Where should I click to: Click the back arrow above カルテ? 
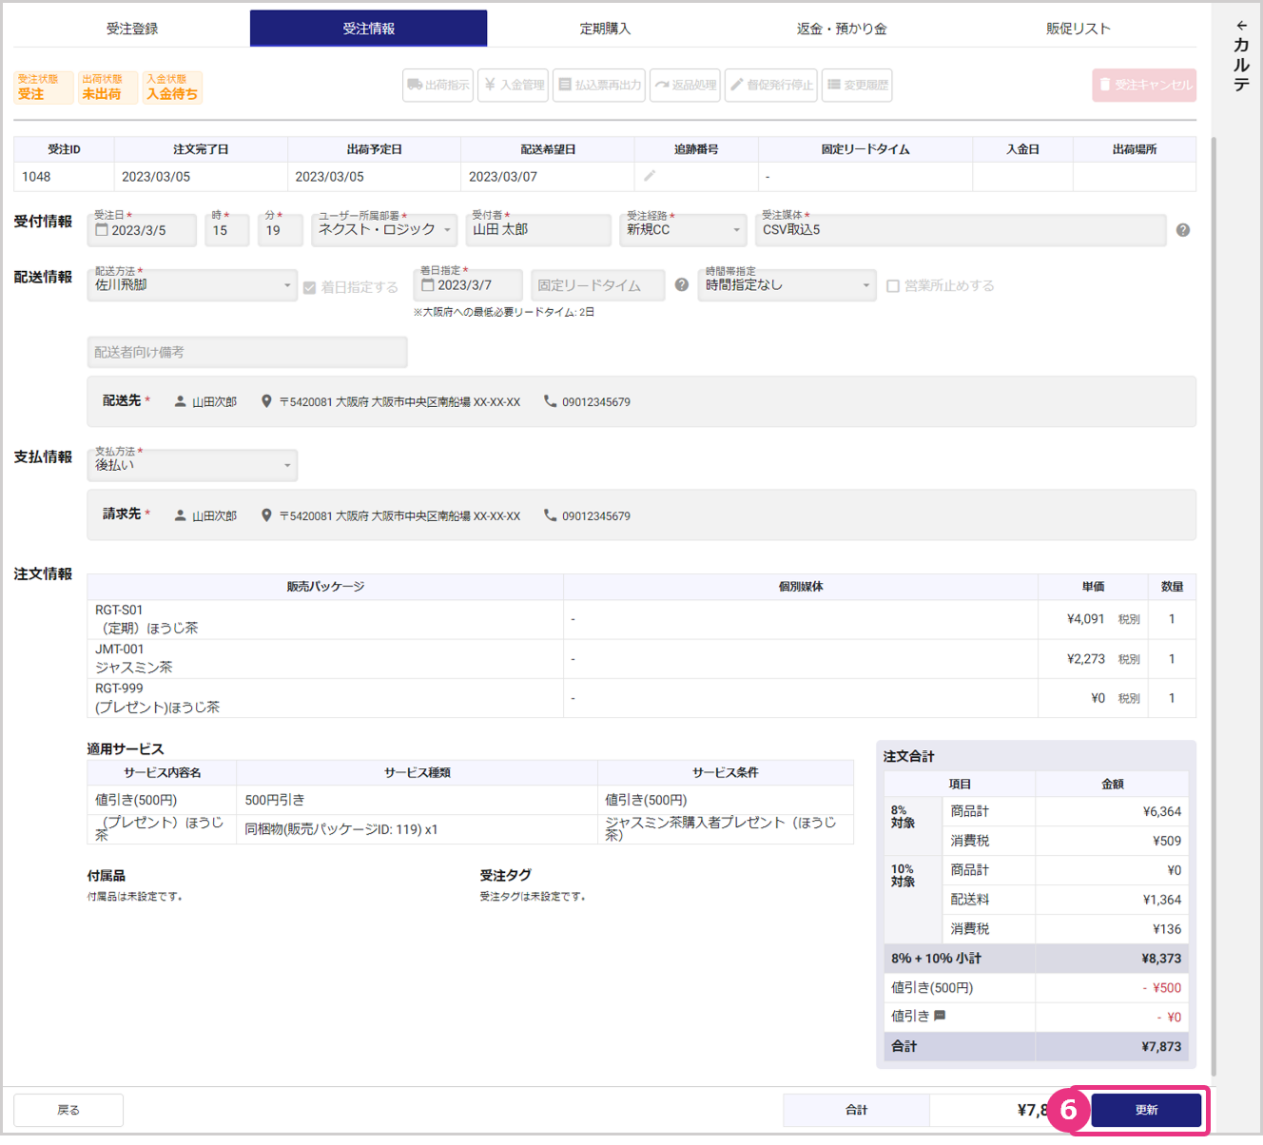point(1241,26)
